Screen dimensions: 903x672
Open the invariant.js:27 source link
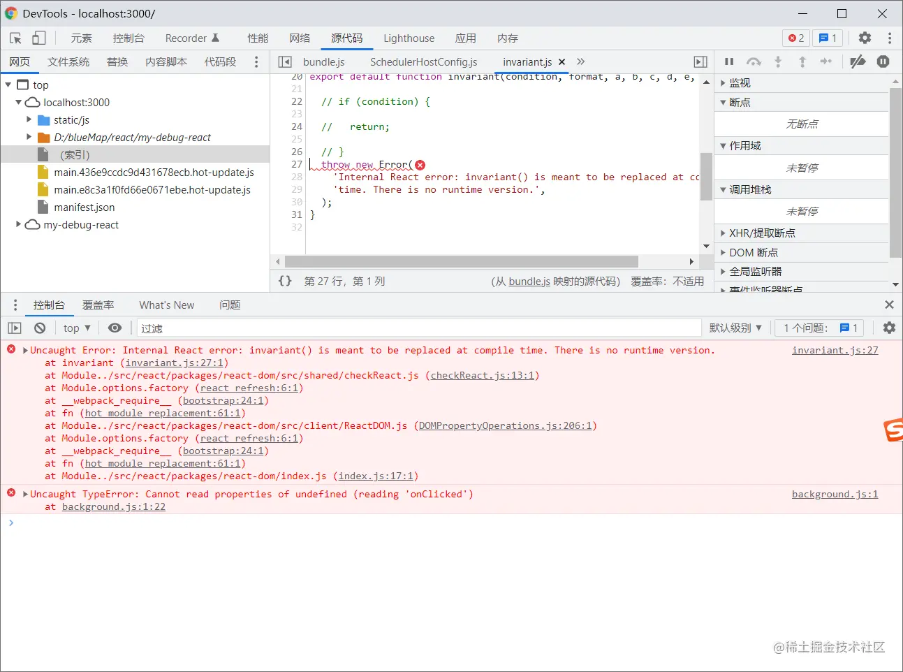tap(835, 350)
